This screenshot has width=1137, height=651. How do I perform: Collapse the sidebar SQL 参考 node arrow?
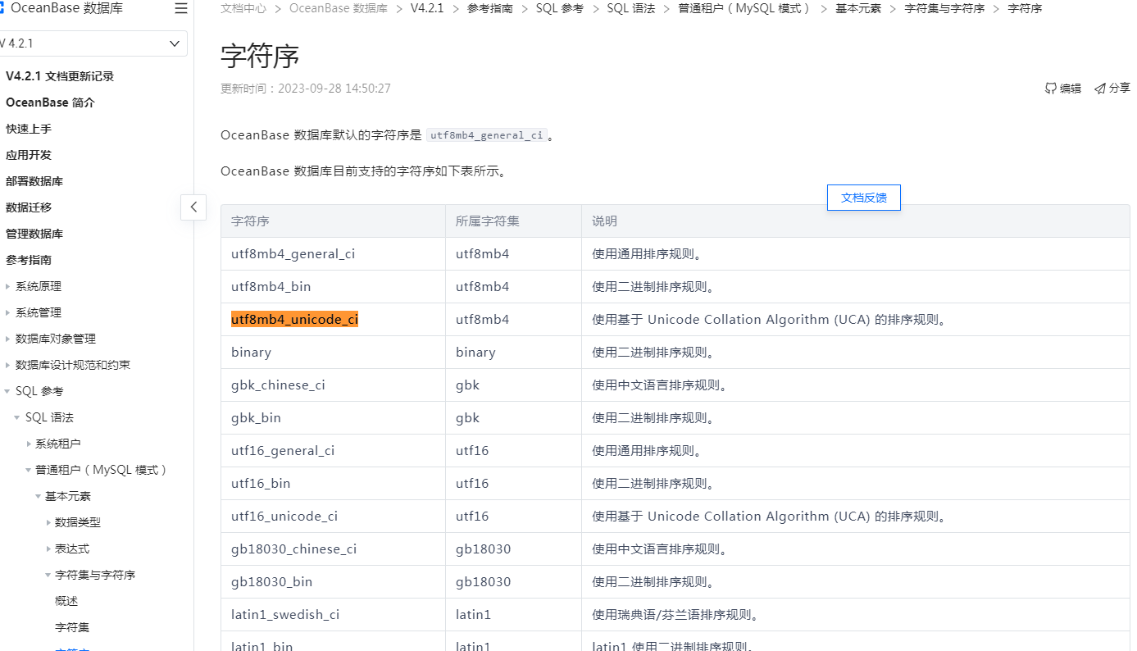pos(8,391)
